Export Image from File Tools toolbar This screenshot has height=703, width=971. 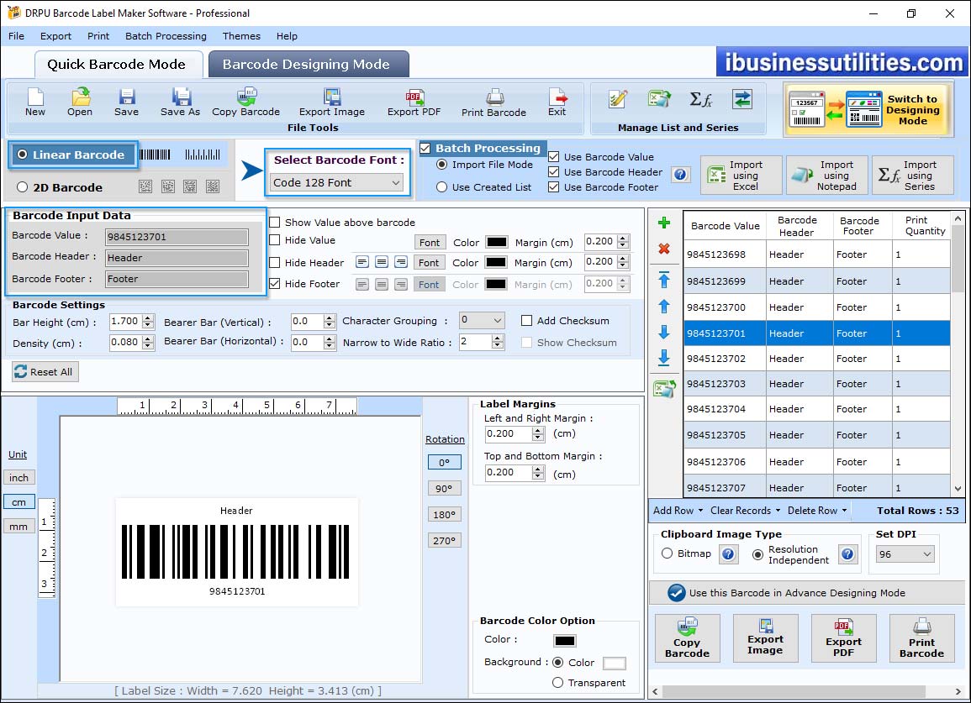click(x=332, y=102)
